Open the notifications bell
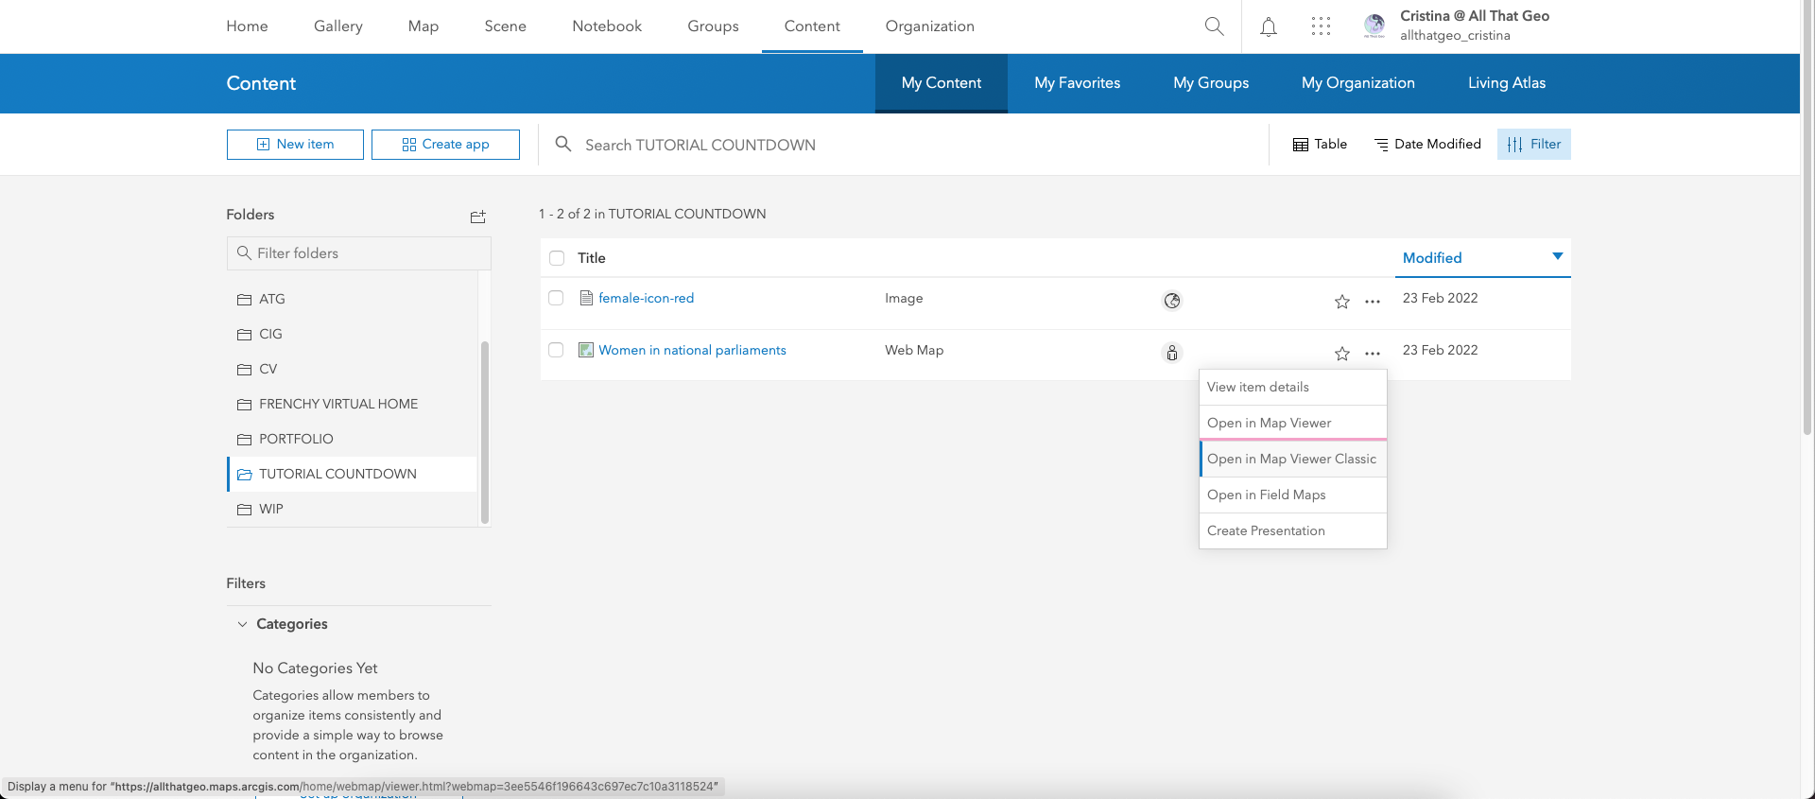 1269,26
